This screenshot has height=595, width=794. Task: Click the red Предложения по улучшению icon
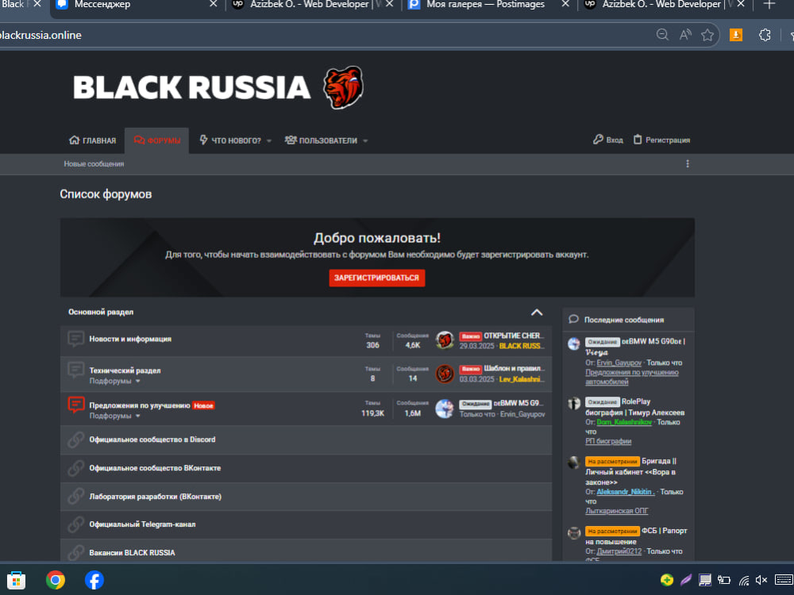point(76,405)
